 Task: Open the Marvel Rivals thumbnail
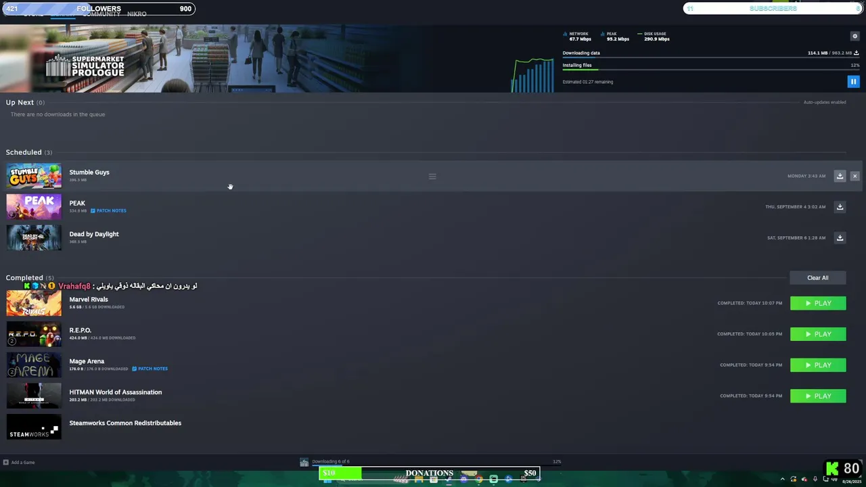click(34, 303)
